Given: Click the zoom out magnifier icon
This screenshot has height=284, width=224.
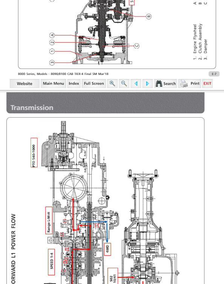Looking at the screenshot, I should 124,84.
